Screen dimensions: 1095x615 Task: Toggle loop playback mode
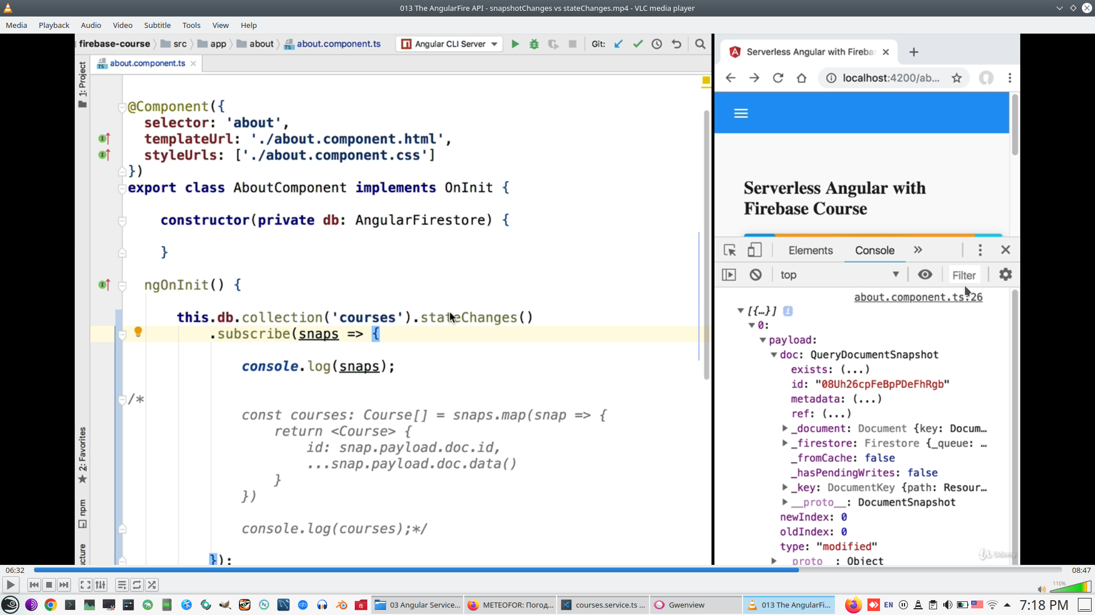[x=137, y=585]
